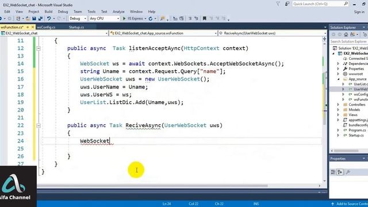Start debugging with the green play icon
This screenshot has height=207, width=368.
[x=124, y=18]
